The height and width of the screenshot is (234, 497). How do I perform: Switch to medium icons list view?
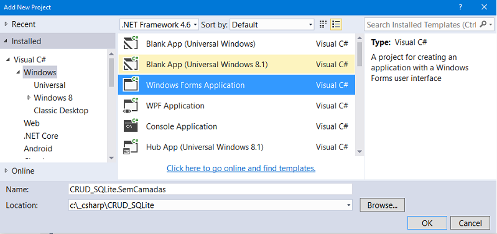336,24
